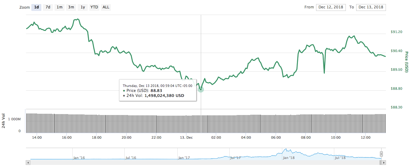
Task: Click the 04:00 time axis label
Action: tap(246, 137)
